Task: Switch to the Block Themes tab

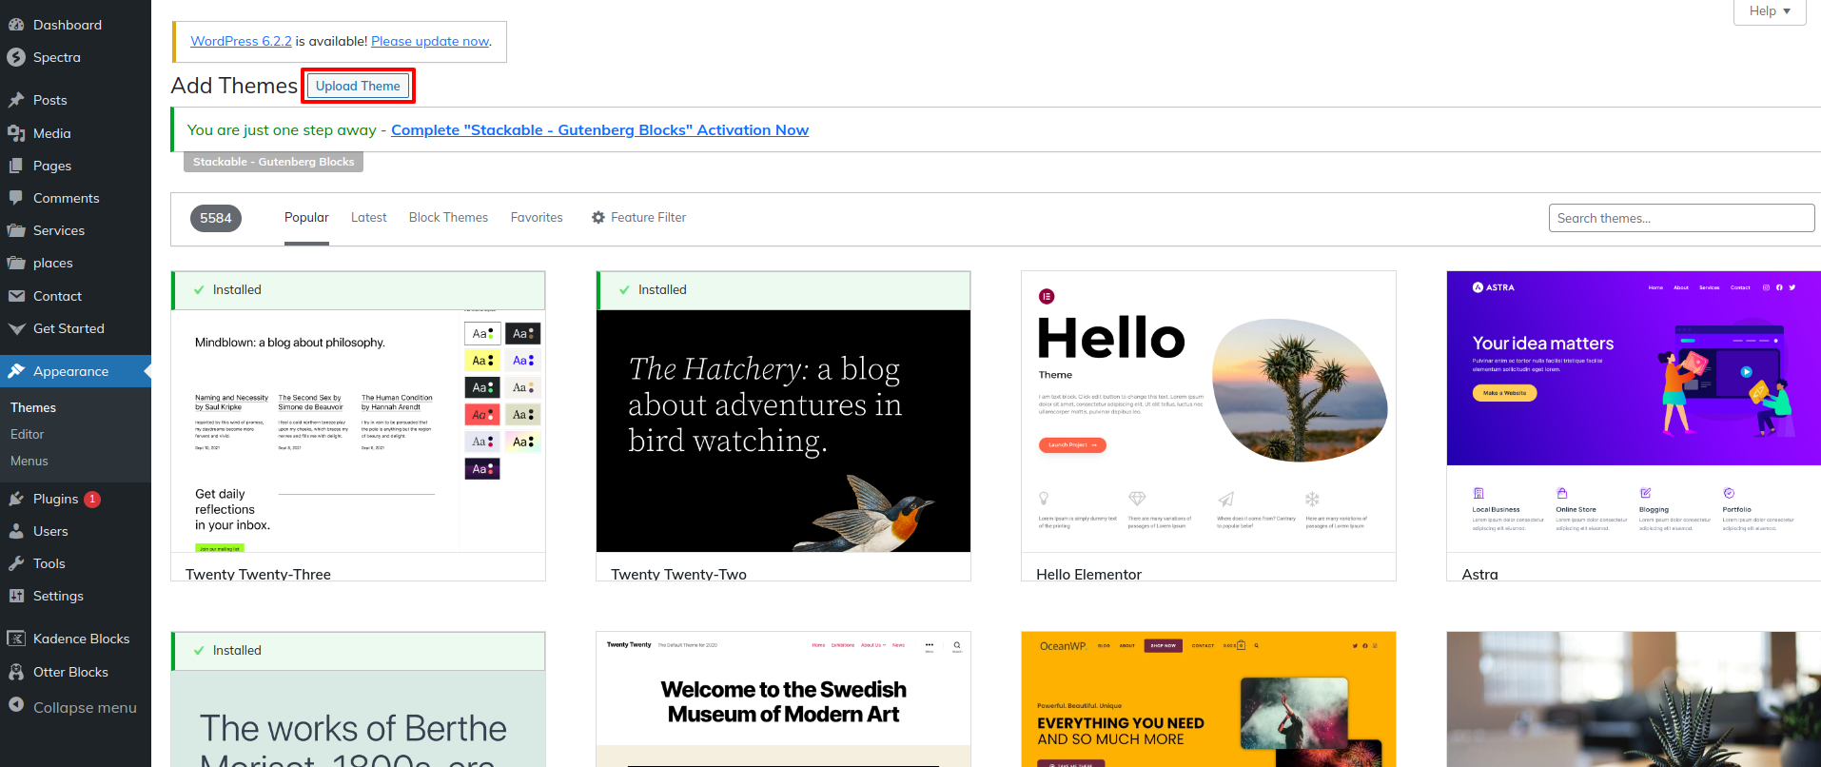Action: point(448,218)
